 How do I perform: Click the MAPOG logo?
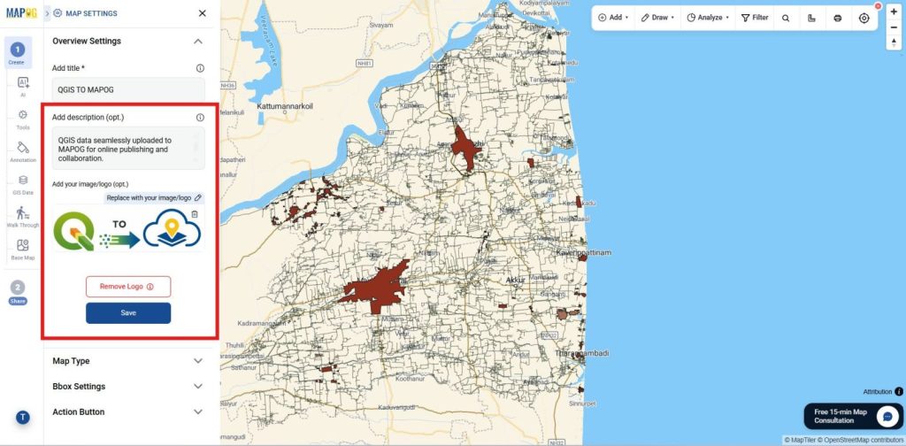[21, 12]
